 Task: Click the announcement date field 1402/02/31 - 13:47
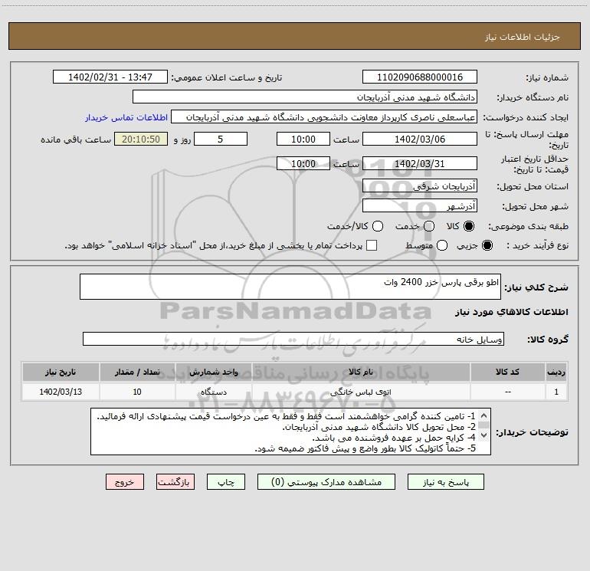click(x=110, y=77)
